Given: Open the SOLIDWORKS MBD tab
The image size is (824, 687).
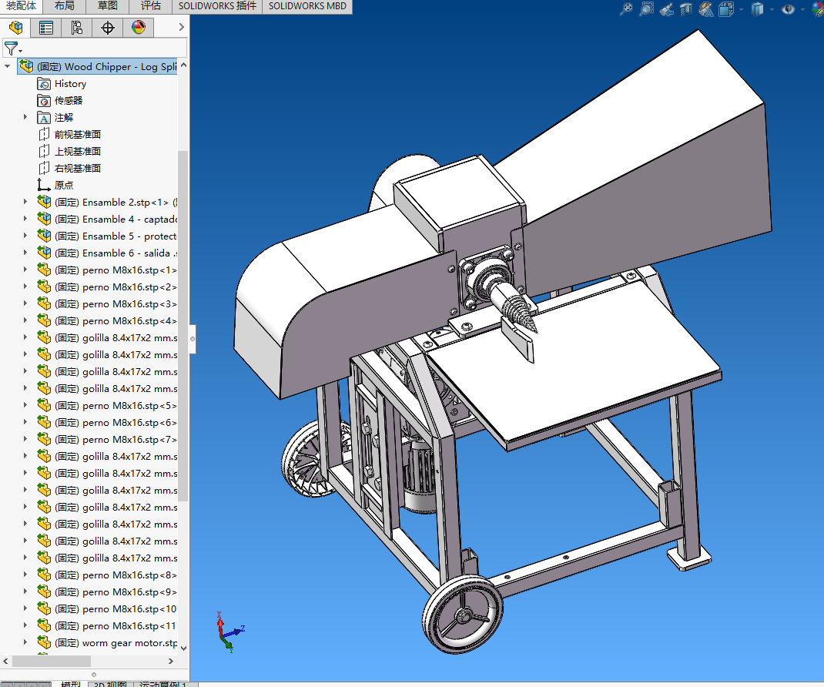Looking at the screenshot, I should pos(307,6).
